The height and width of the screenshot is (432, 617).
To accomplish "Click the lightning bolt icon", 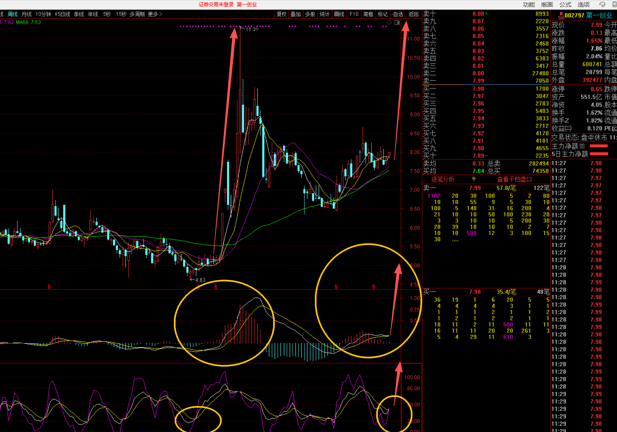I will point(474,179).
